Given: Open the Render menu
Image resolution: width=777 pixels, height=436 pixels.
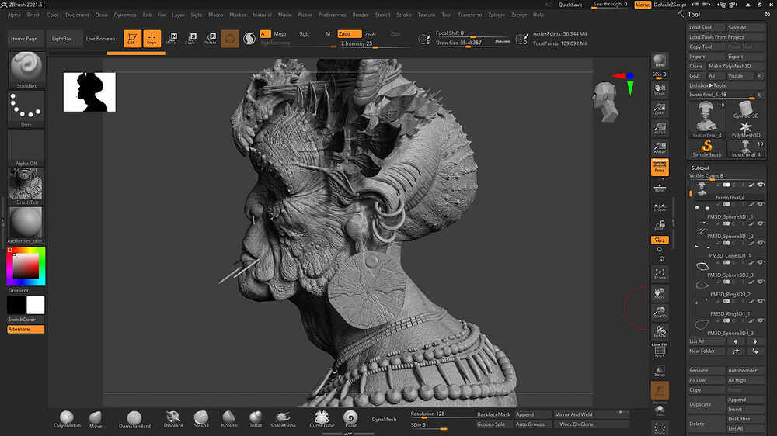Looking at the screenshot, I should [x=361, y=15].
